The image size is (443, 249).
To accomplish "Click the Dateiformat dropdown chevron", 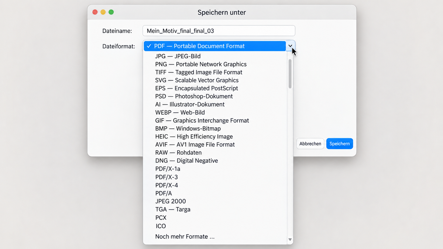I will coord(291,46).
